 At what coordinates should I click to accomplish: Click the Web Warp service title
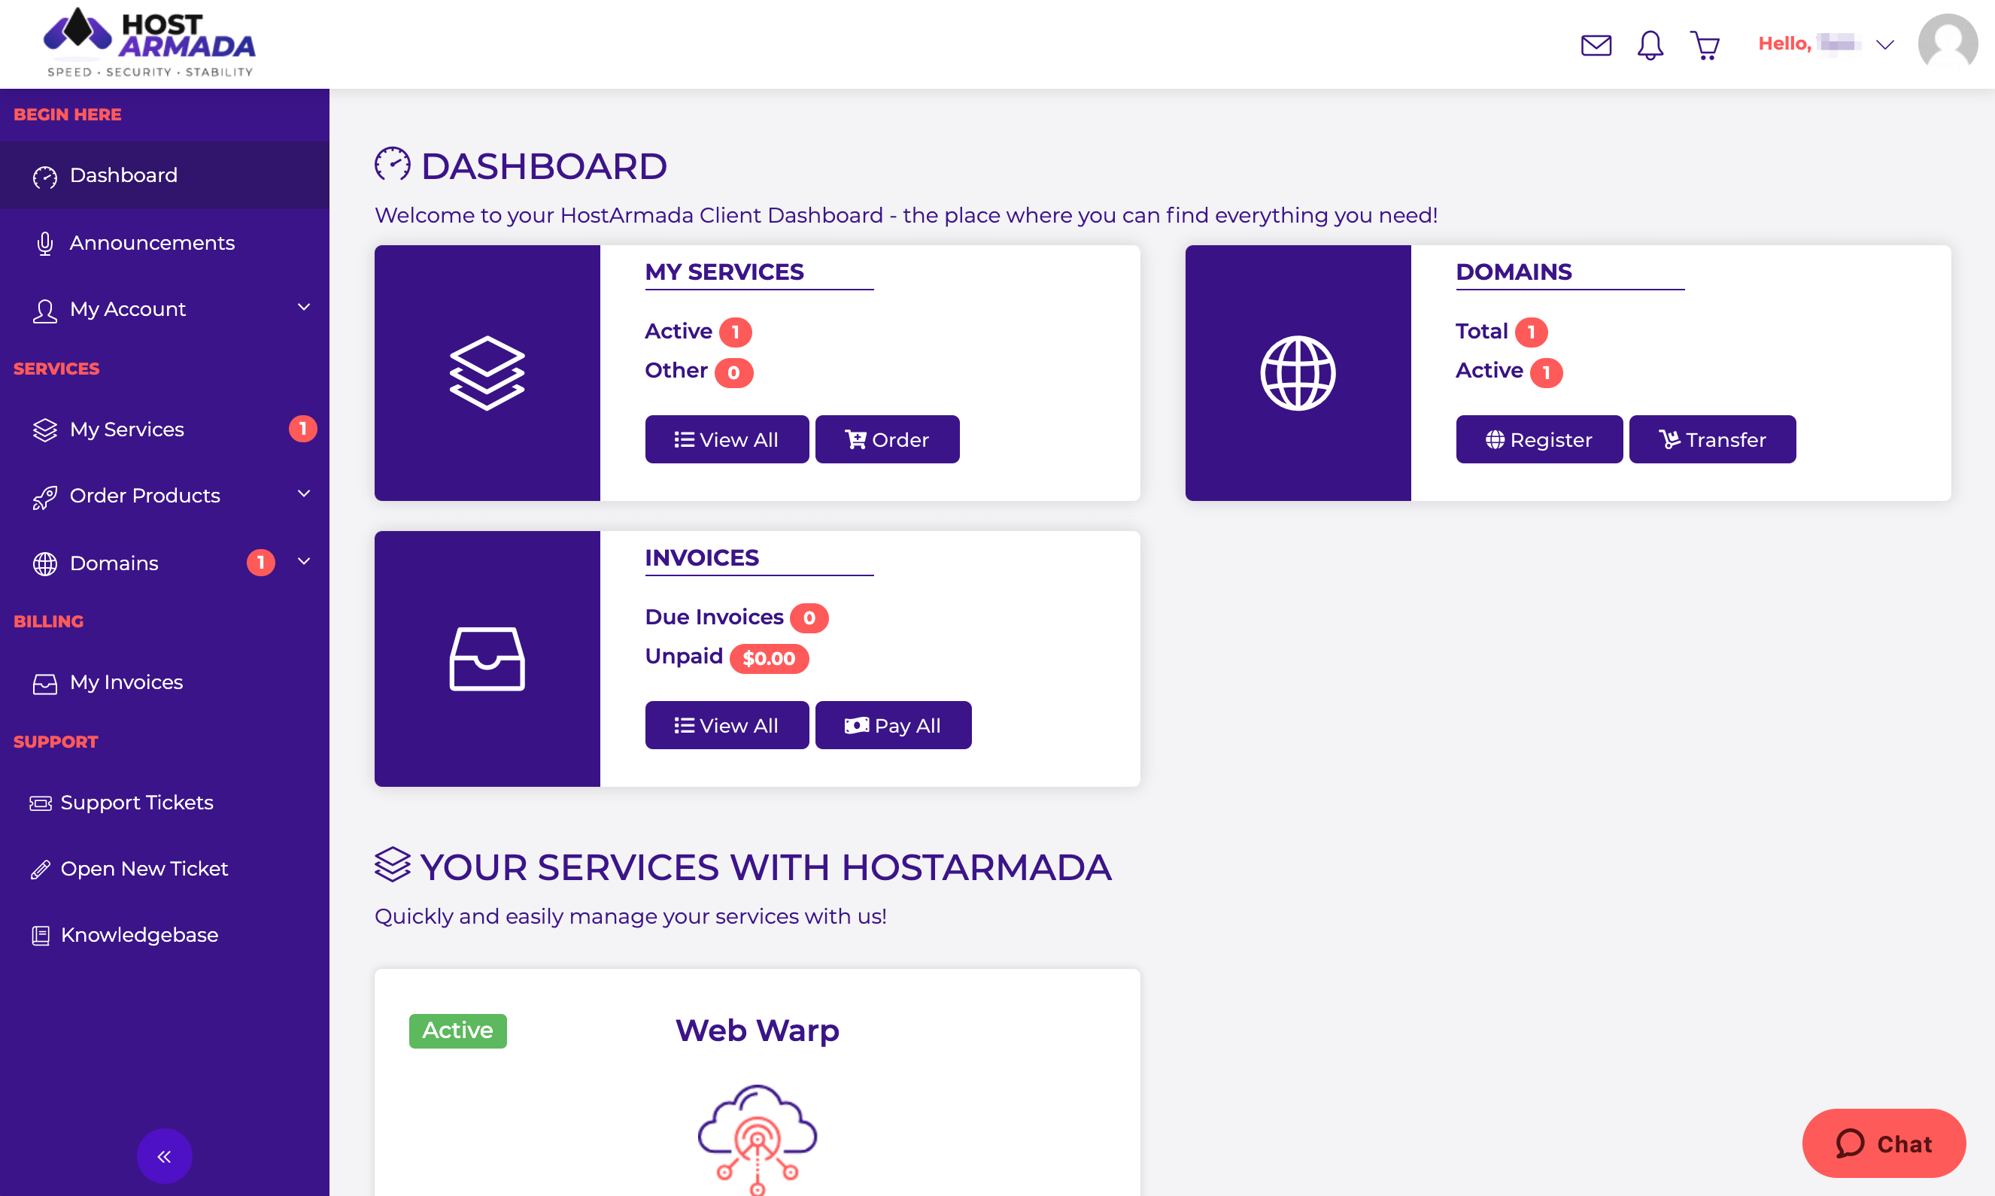click(x=757, y=1030)
